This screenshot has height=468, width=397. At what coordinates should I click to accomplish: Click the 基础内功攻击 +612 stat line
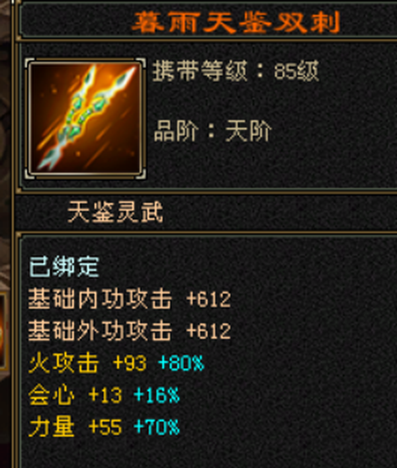point(130,299)
